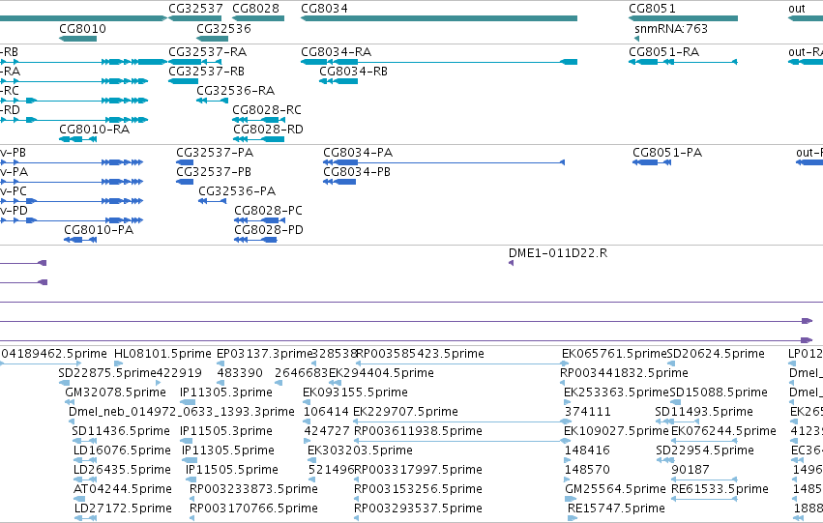Click the CG8034-RA transcript label

tap(336, 52)
